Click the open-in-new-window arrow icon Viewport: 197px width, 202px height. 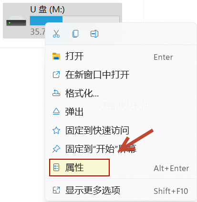56,75
